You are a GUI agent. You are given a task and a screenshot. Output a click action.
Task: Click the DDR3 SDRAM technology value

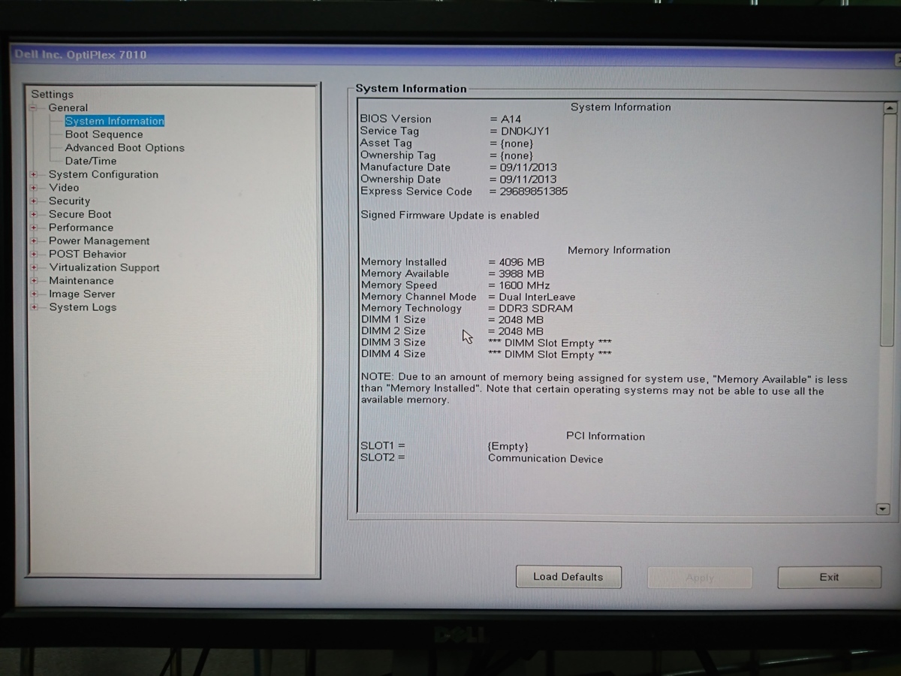point(536,308)
